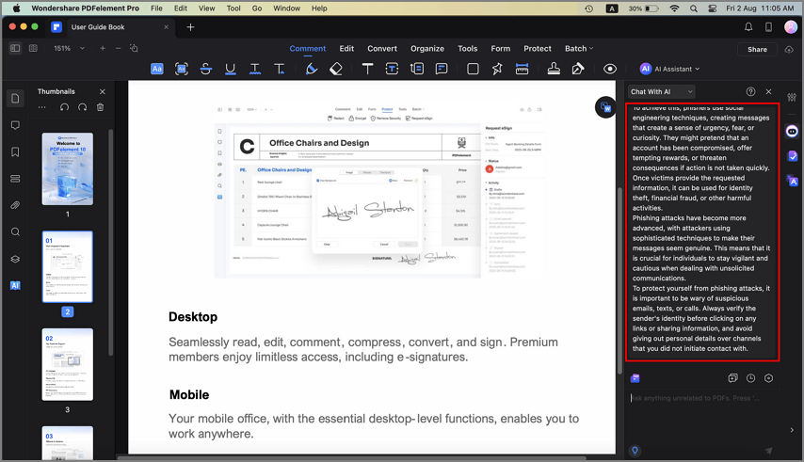Select the Signature pen tool
Screen dimensions: 804x462
578,69
